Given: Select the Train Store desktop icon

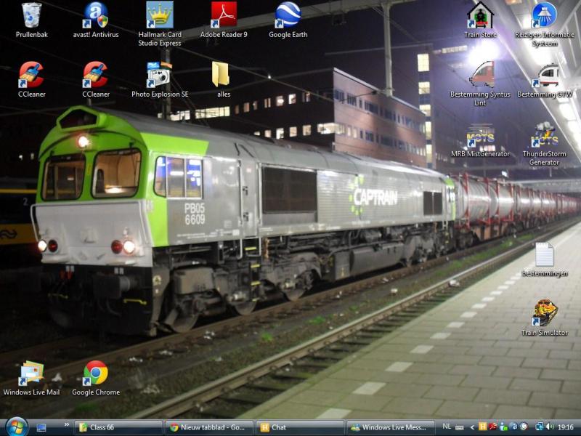Looking at the screenshot, I should point(480,20).
